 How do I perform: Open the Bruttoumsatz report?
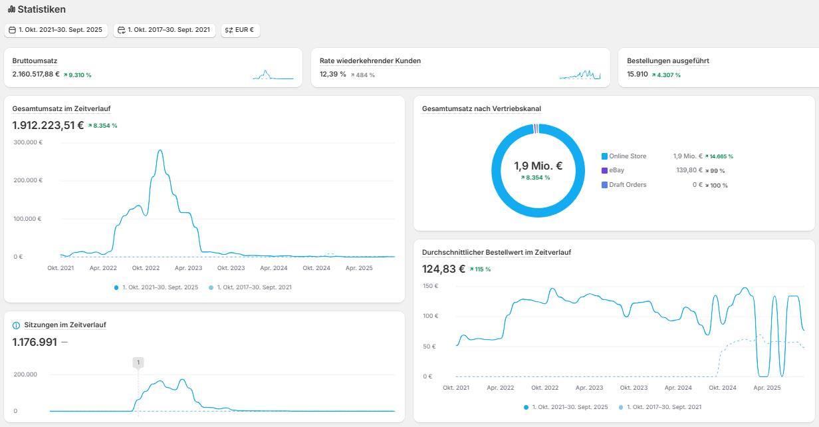tap(35, 61)
